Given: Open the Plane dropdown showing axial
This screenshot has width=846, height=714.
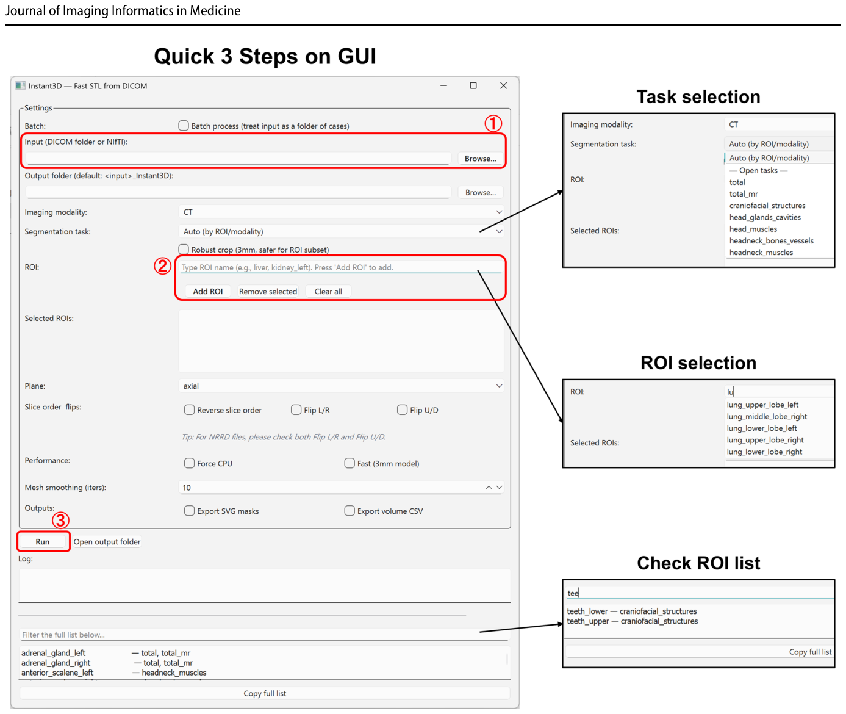Looking at the screenshot, I should click(342, 386).
